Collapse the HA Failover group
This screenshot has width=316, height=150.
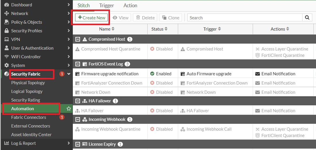(78, 101)
